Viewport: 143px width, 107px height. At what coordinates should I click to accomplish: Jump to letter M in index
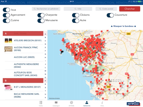click(x=45, y=71)
